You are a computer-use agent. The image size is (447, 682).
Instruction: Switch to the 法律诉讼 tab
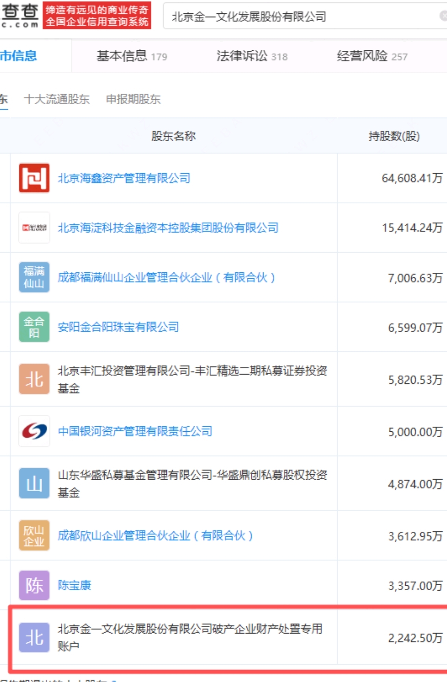(x=252, y=56)
